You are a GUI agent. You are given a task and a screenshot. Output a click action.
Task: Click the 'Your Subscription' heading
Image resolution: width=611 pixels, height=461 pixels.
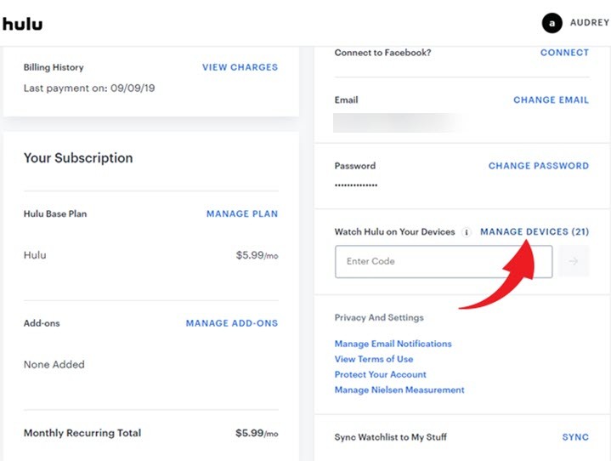pos(78,158)
